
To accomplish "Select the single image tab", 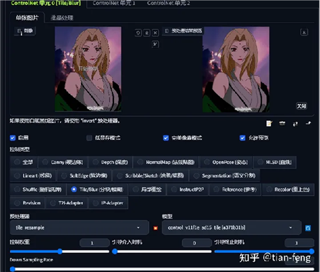I will pos(27,18).
